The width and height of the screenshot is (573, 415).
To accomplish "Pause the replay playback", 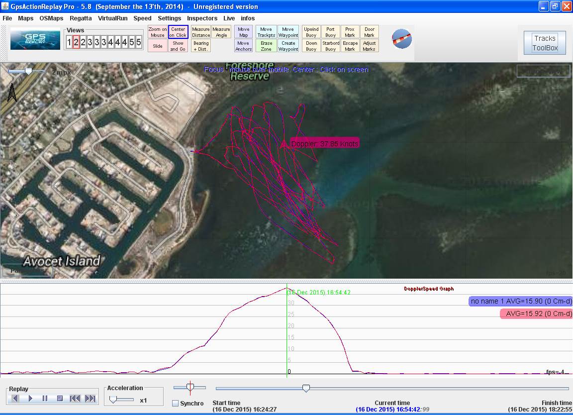I will pos(45,399).
